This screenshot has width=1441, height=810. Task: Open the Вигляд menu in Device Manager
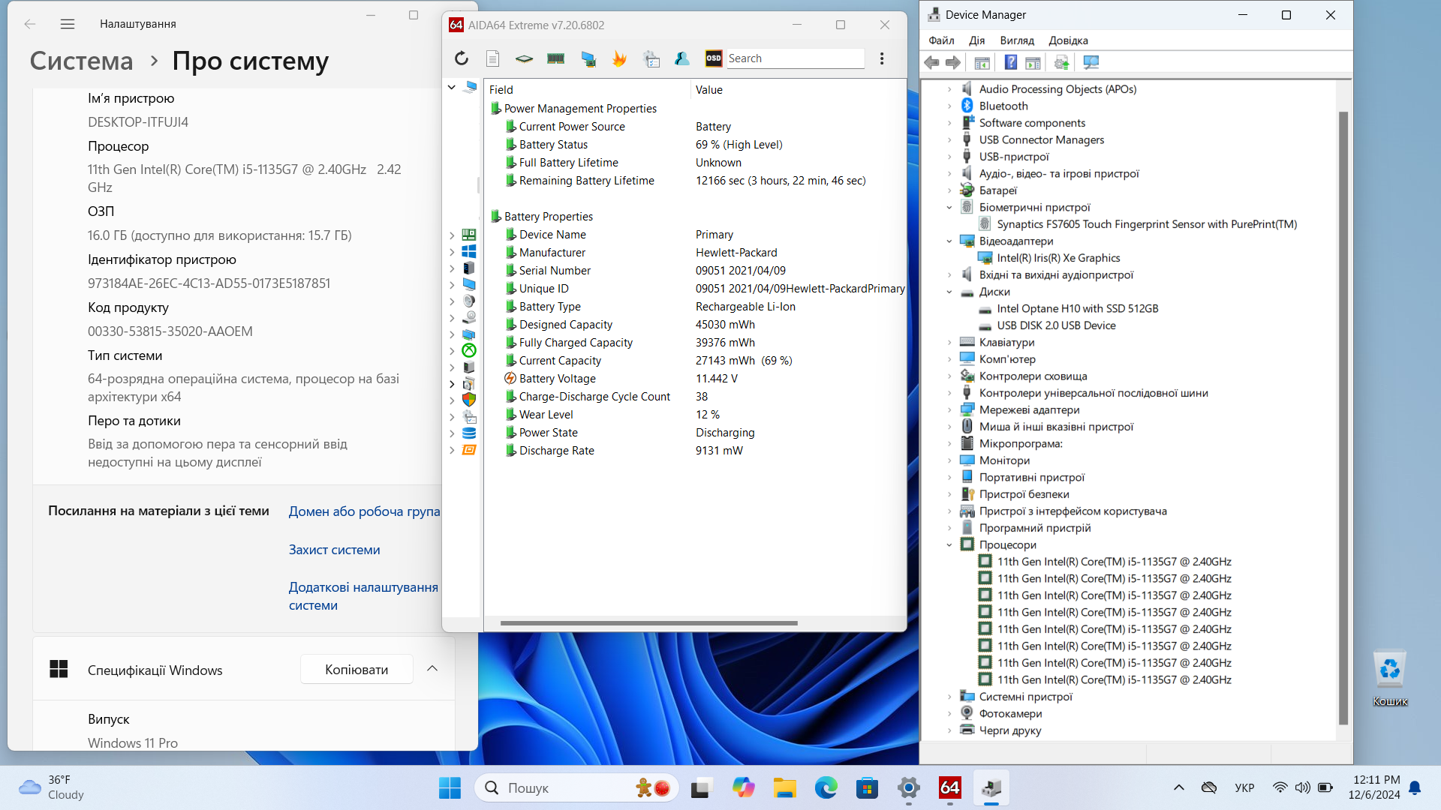point(1017,40)
